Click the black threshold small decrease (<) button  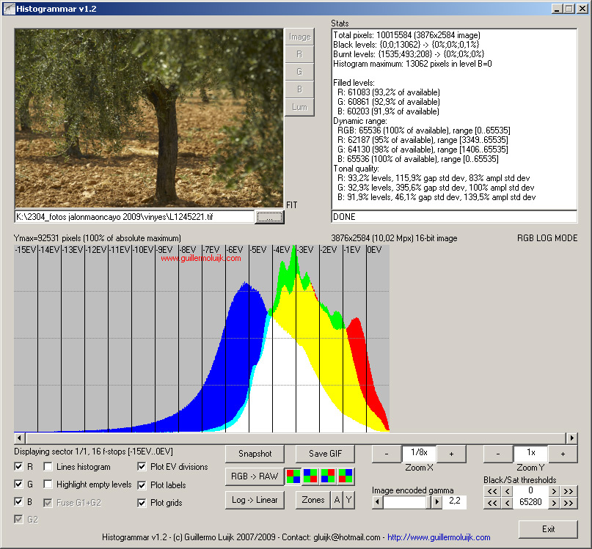pyautogui.click(x=508, y=491)
